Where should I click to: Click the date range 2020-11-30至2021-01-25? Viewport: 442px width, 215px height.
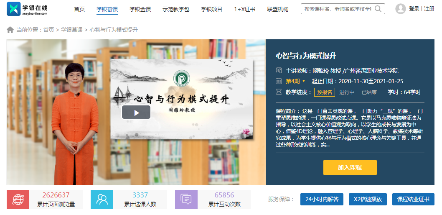coord(371,81)
